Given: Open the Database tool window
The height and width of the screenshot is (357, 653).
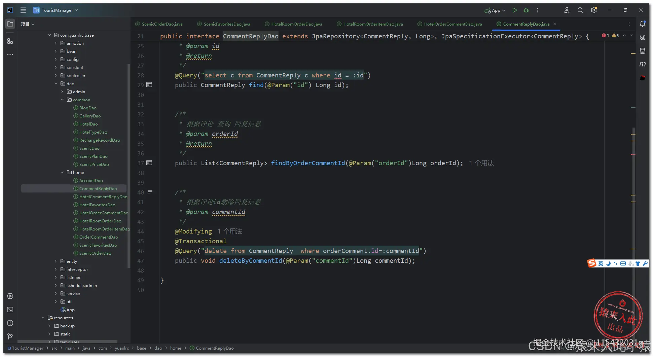Looking at the screenshot, I should pos(643,51).
